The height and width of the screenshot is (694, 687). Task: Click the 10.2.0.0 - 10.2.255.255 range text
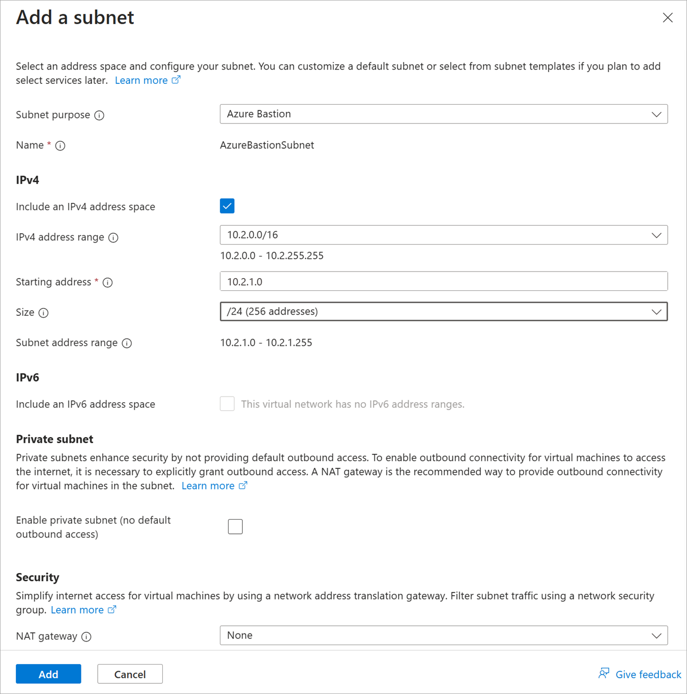[272, 256]
